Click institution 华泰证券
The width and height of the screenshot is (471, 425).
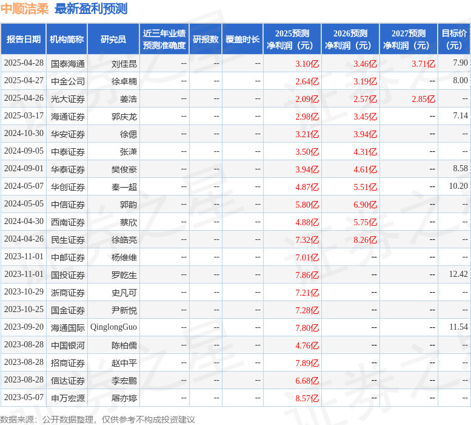point(68,169)
